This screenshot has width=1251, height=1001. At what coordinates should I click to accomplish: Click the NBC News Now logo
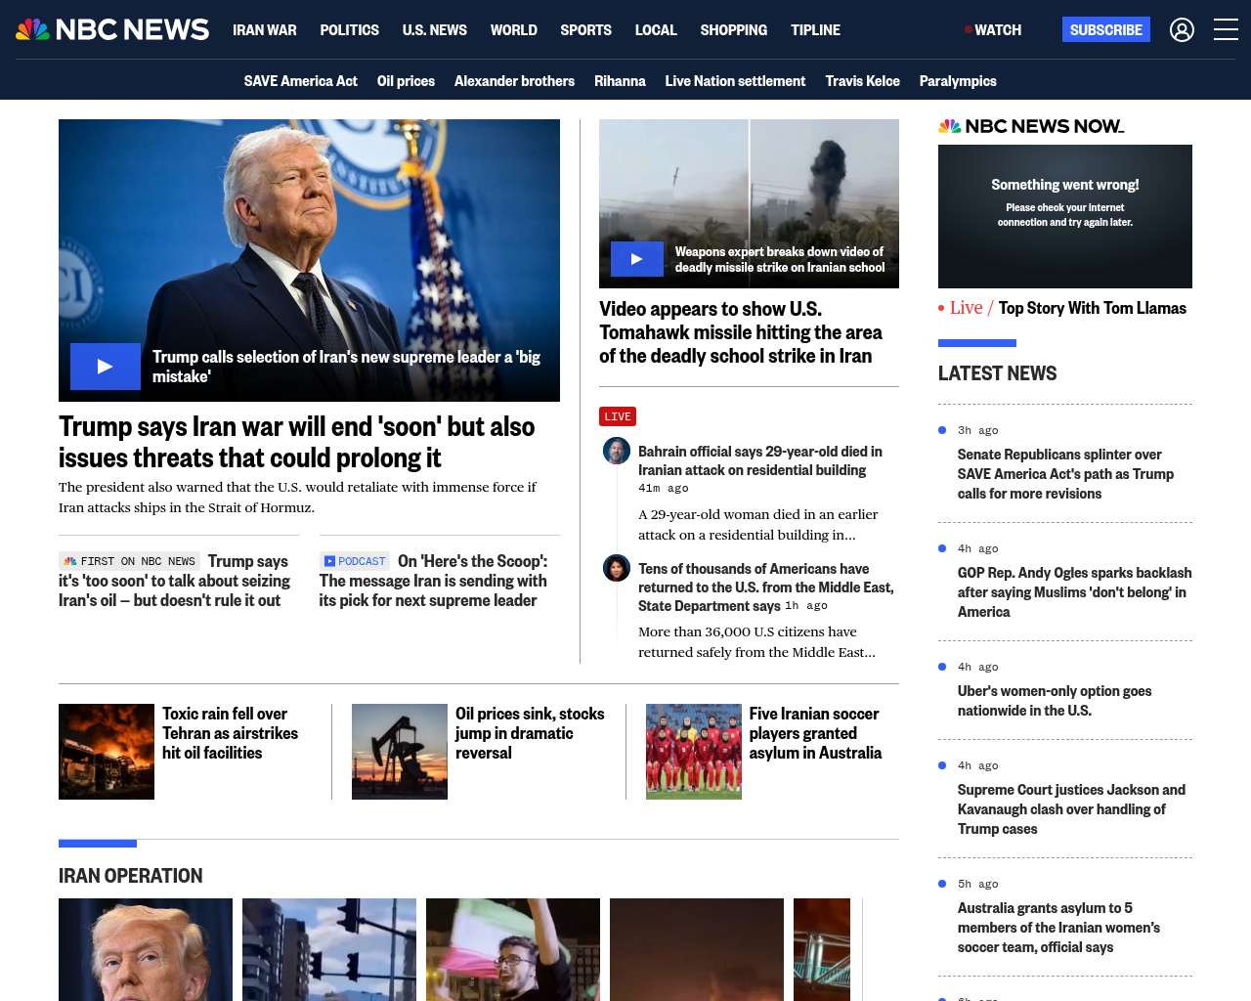pyautogui.click(x=1031, y=126)
